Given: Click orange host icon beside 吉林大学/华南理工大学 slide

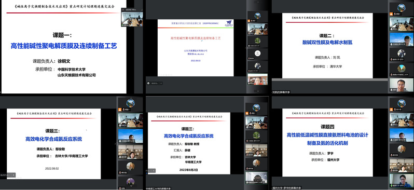Looking at the screenshot, I should 120,109.
